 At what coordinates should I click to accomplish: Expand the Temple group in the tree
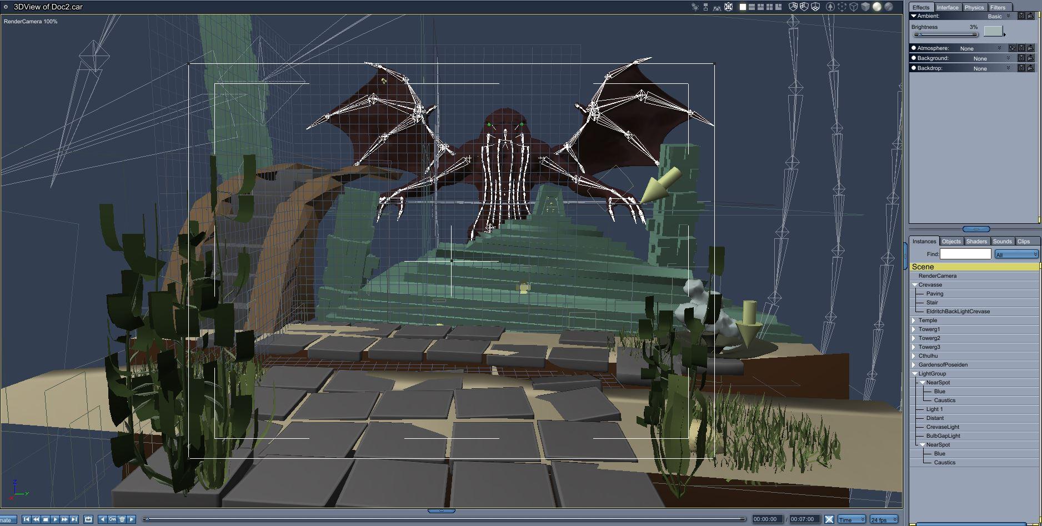[914, 320]
